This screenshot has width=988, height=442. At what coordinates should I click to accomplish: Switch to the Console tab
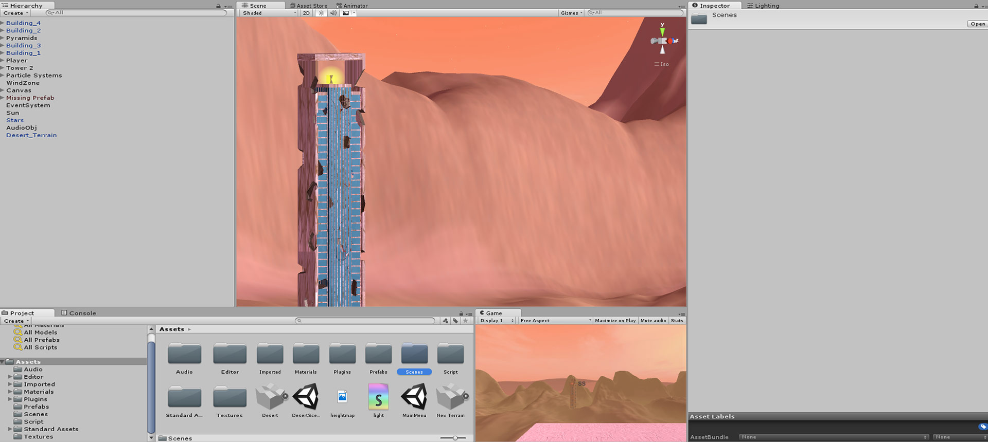coord(79,313)
